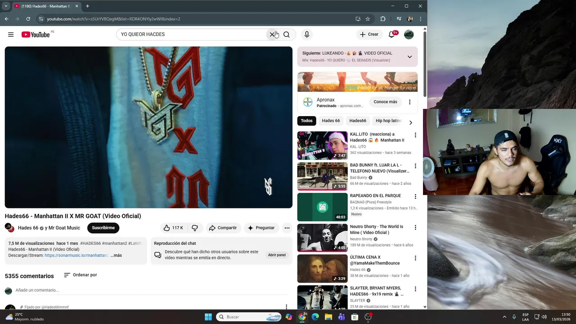
Task: Open options for SLAYTER 9x19 remix video
Action: [415, 289]
